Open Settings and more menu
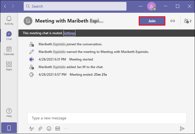This screenshot has height=134, width=195. pyautogui.click(x=141, y=6)
